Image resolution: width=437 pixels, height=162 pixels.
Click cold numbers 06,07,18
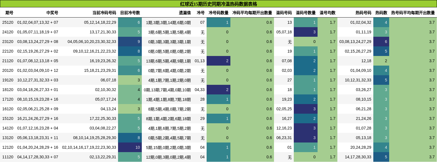click(108, 80)
